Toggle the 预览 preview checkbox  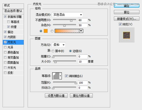pyautogui.click(x=120, y=24)
